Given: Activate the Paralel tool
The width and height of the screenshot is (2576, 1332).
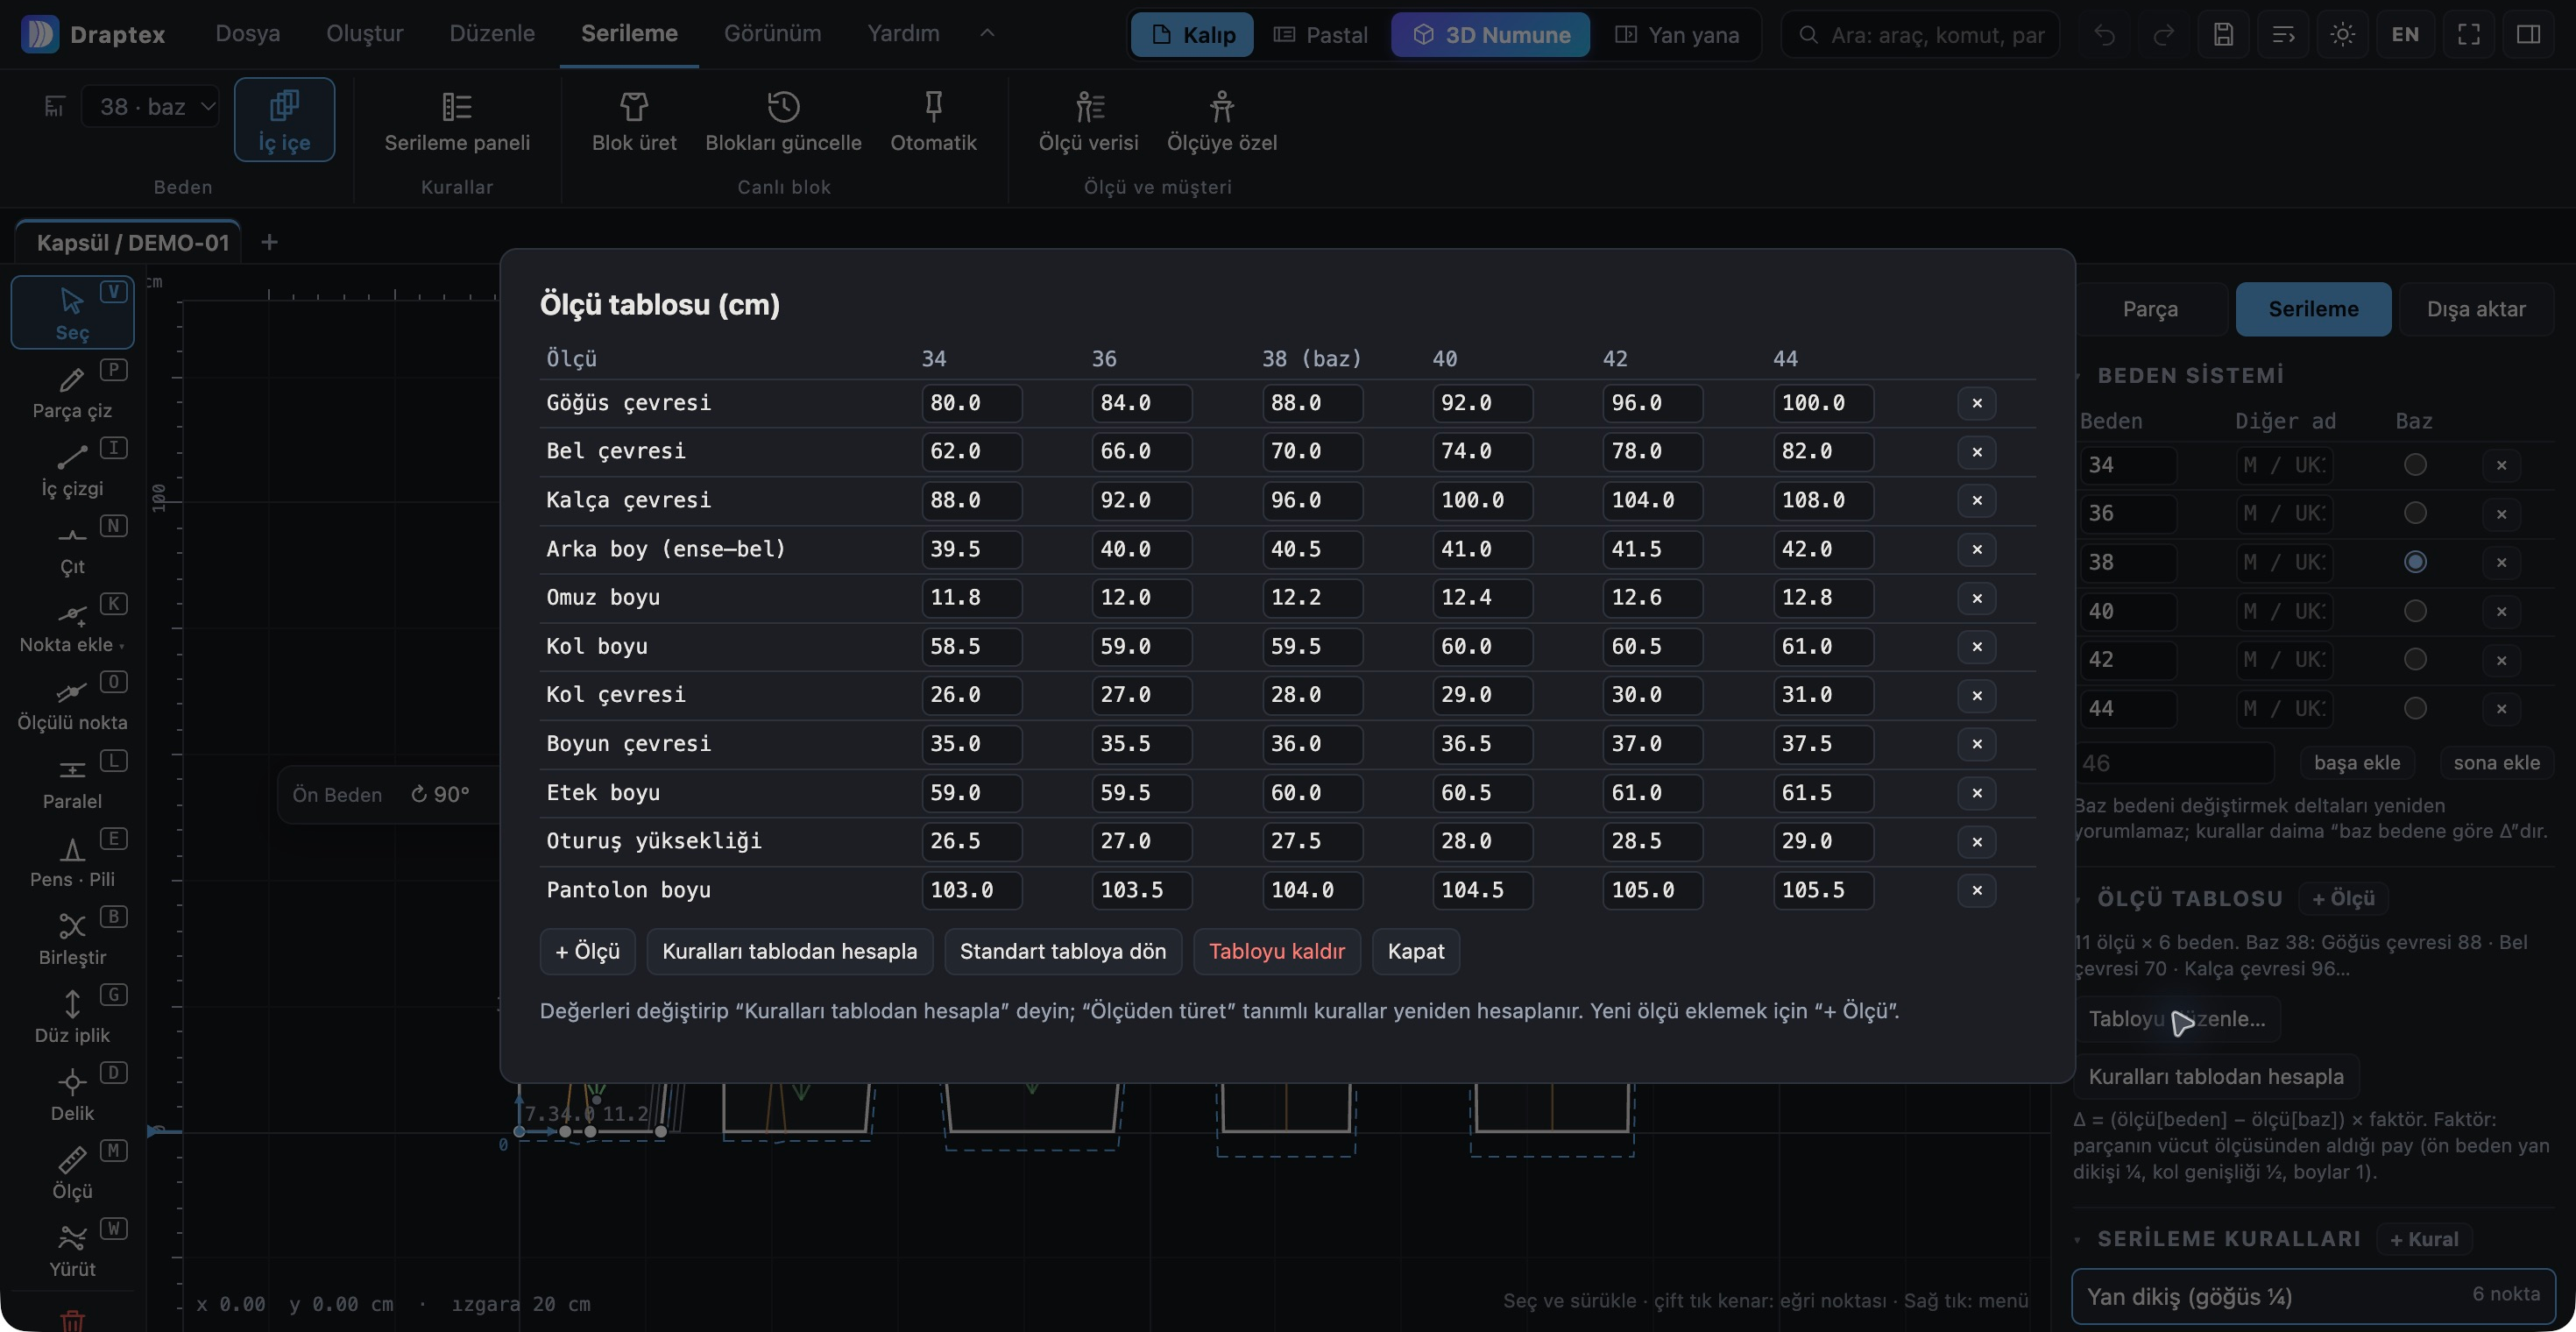Looking at the screenshot, I should (72, 782).
